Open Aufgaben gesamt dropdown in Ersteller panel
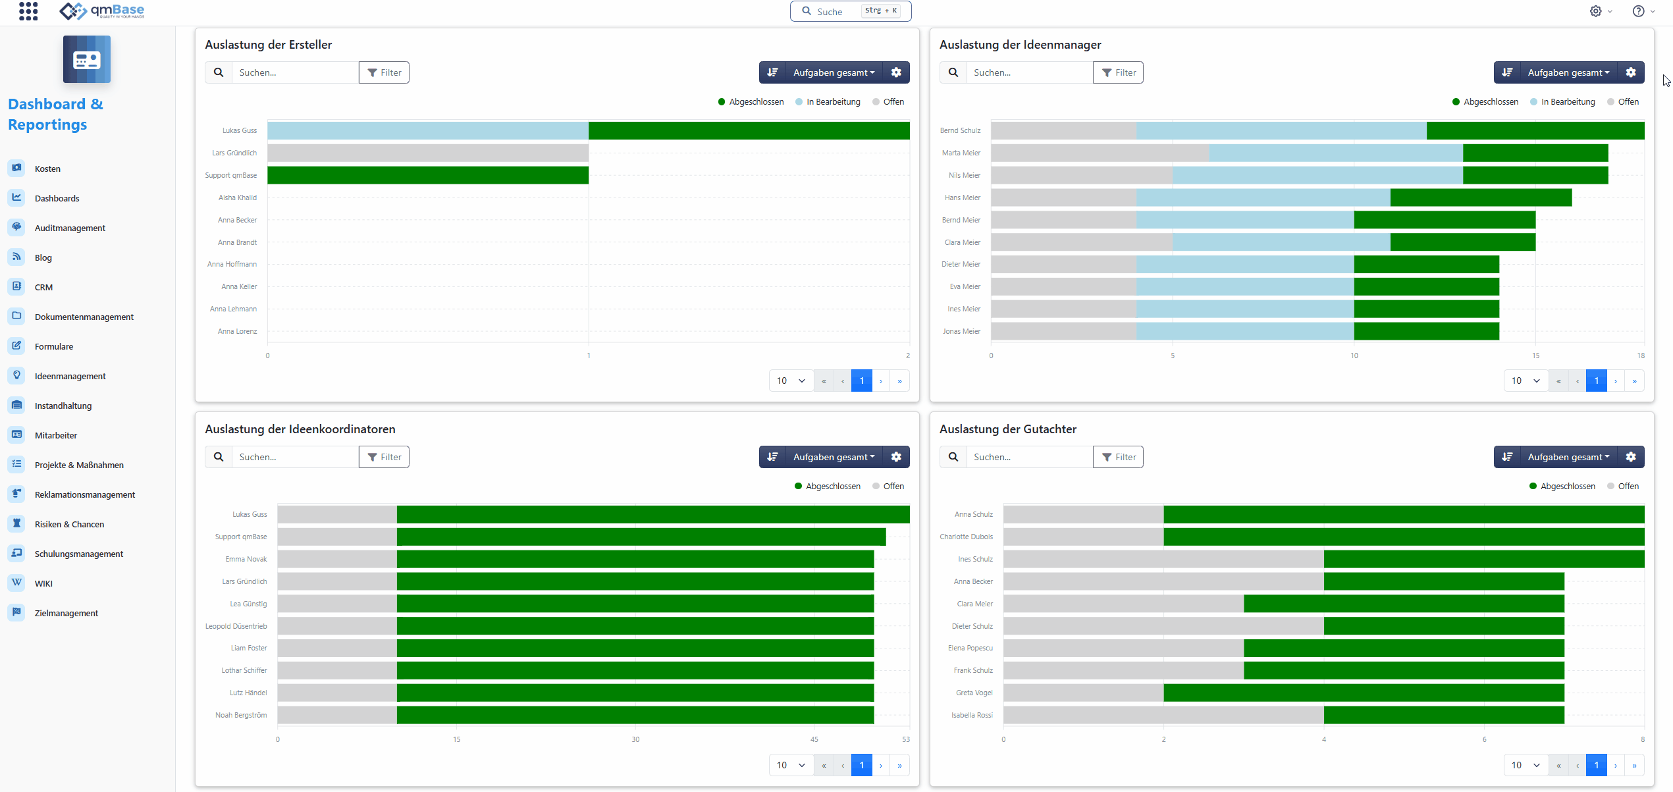The image size is (1673, 792). 834,72
